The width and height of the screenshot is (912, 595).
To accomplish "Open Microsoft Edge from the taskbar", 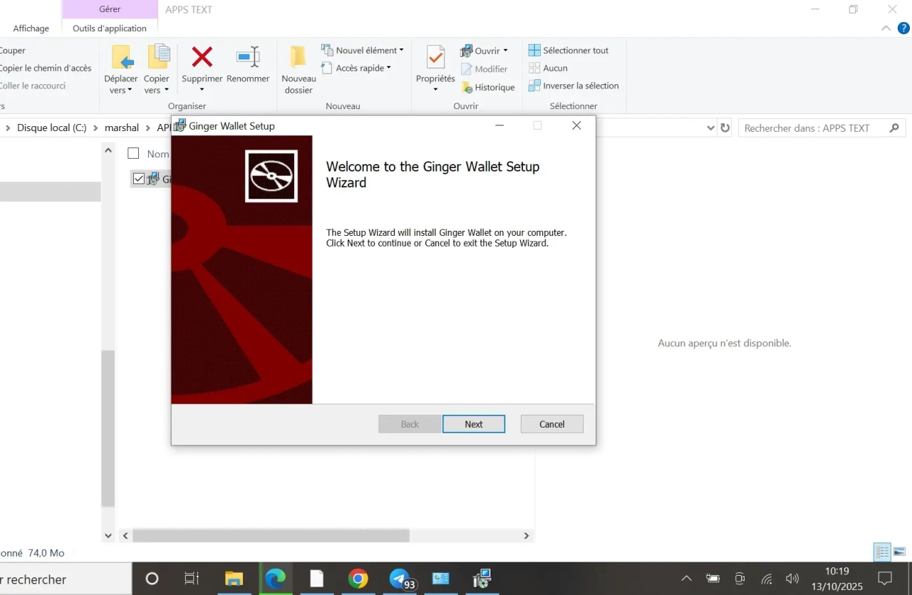I will pyautogui.click(x=276, y=579).
